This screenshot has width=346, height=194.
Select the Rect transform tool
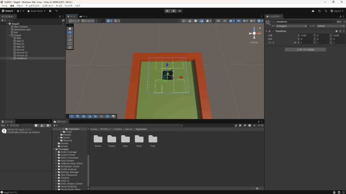pos(70,44)
